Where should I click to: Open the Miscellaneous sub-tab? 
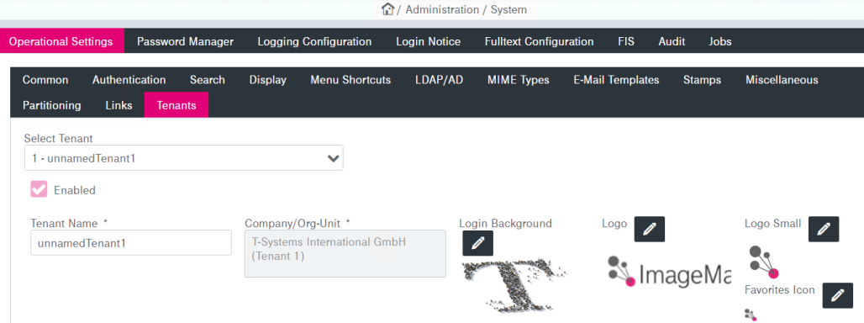782,80
